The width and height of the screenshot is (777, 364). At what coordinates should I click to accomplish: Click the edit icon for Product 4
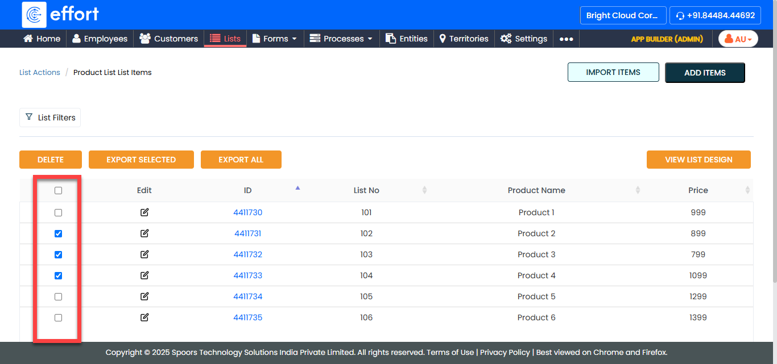(x=144, y=275)
